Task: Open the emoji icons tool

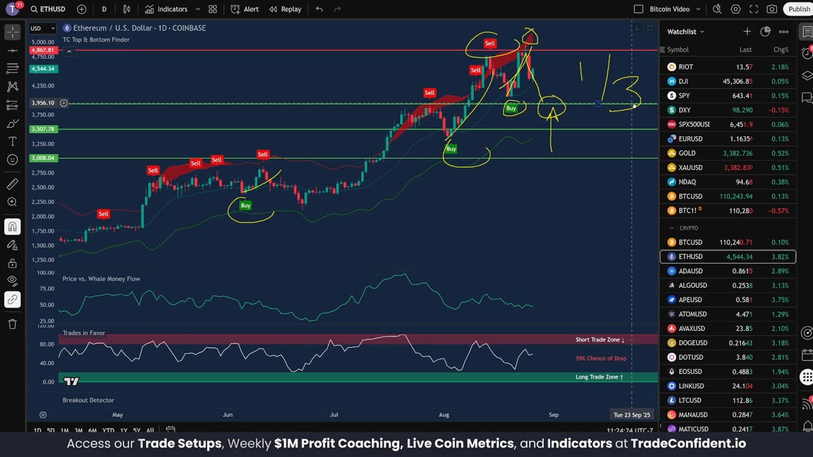Action: [12, 160]
